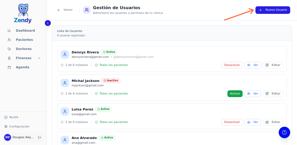Click the email ana@gmail.com

(x=83, y=143)
